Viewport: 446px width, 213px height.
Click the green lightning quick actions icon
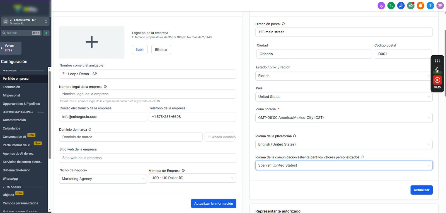46,33
